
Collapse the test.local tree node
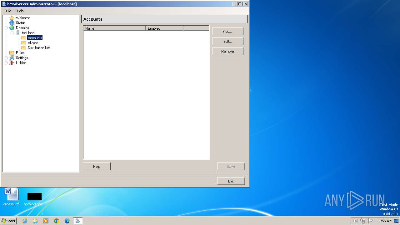point(12,33)
